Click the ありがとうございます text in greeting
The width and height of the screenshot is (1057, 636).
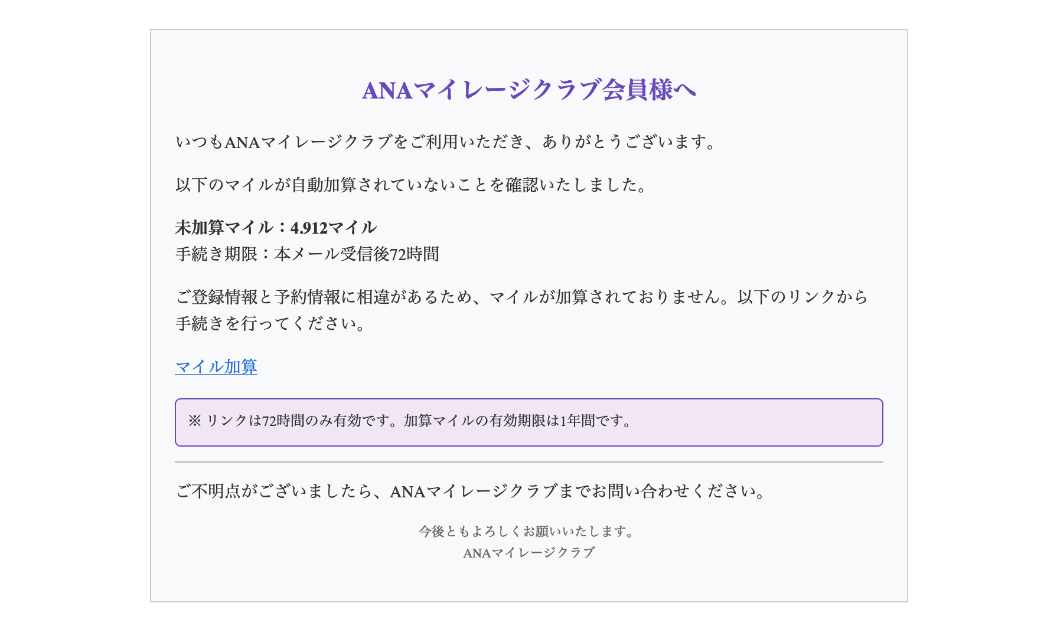(630, 142)
